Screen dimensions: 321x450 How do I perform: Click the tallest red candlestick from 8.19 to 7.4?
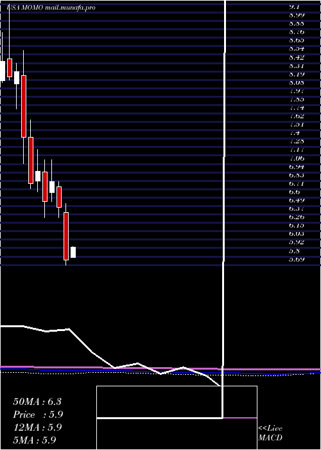coord(24,107)
